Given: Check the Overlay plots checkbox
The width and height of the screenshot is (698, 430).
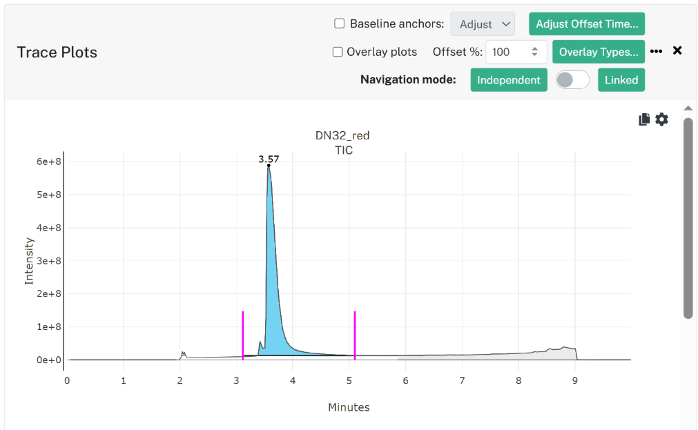Looking at the screenshot, I should [338, 52].
